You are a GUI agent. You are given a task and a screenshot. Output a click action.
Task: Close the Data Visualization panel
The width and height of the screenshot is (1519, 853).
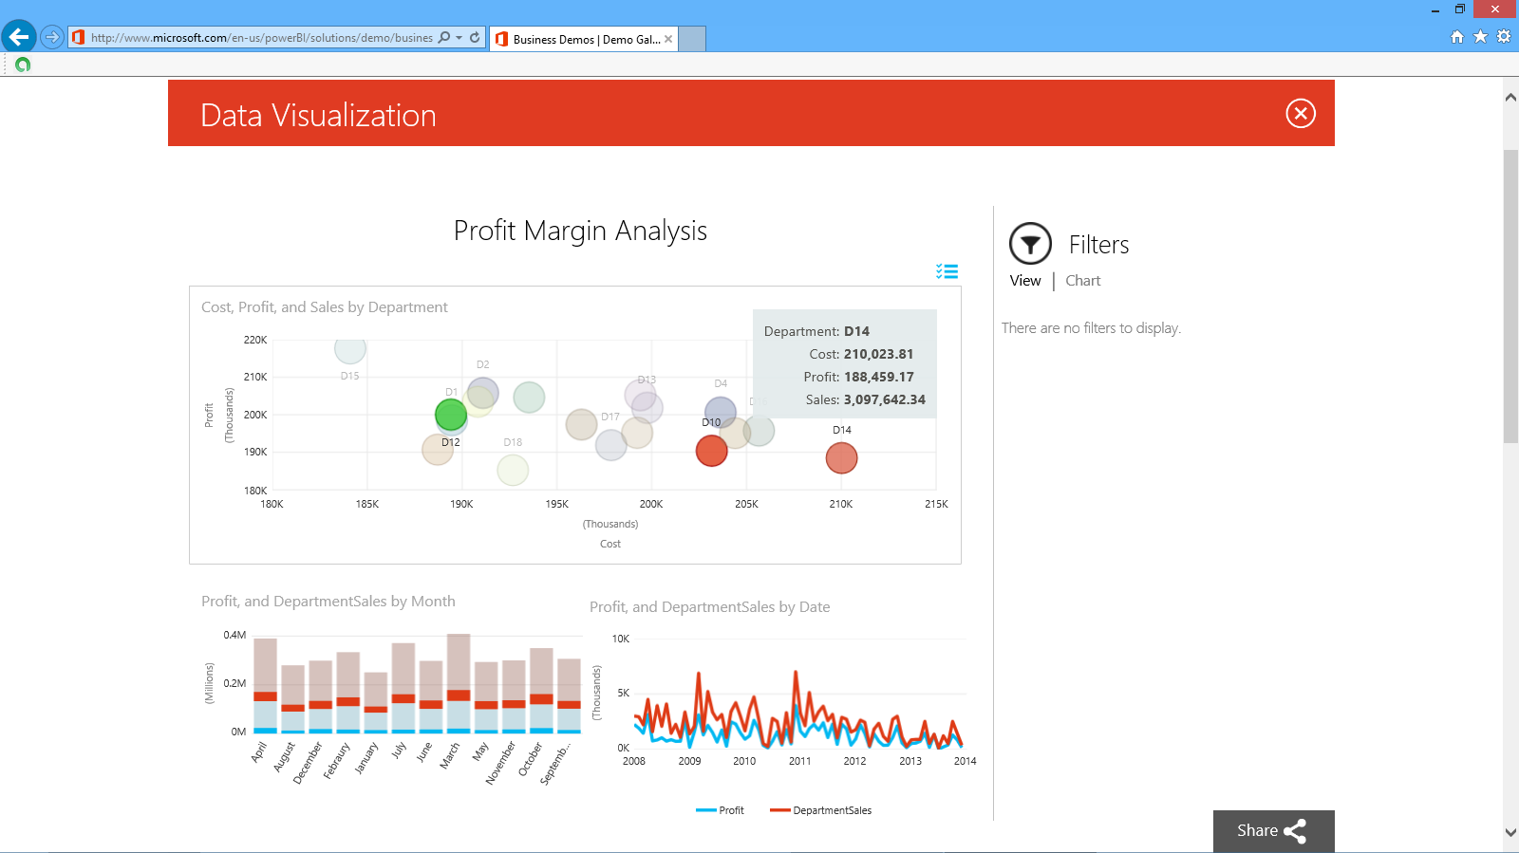click(x=1300, y=114)
